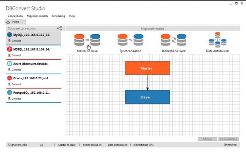
Task: Select the Master to slave model icon
Action: pyautogui.click(x=87, y=40)
